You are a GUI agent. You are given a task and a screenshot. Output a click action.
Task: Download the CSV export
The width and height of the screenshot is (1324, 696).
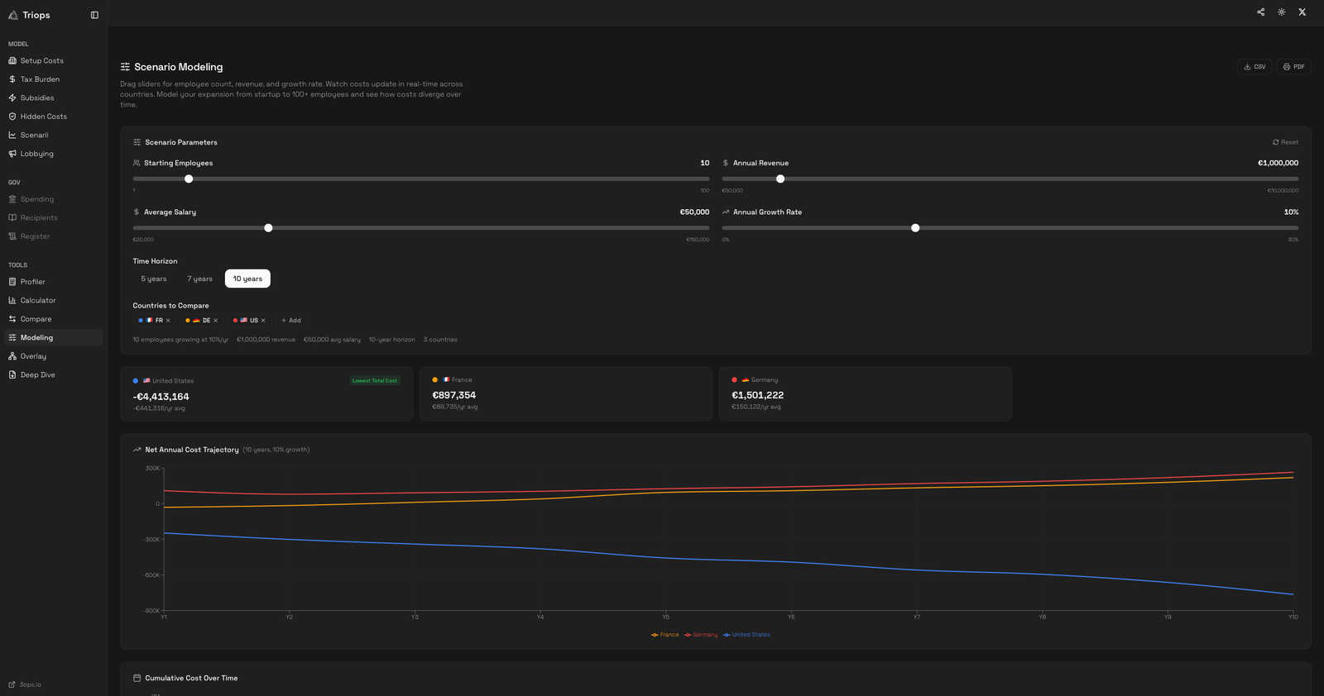click(1254, 67)
